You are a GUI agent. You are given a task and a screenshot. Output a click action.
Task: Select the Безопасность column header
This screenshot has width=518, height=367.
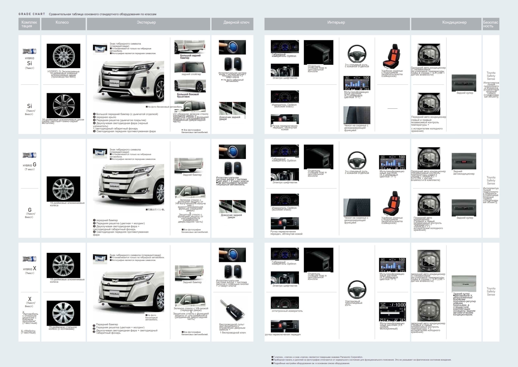491,24
